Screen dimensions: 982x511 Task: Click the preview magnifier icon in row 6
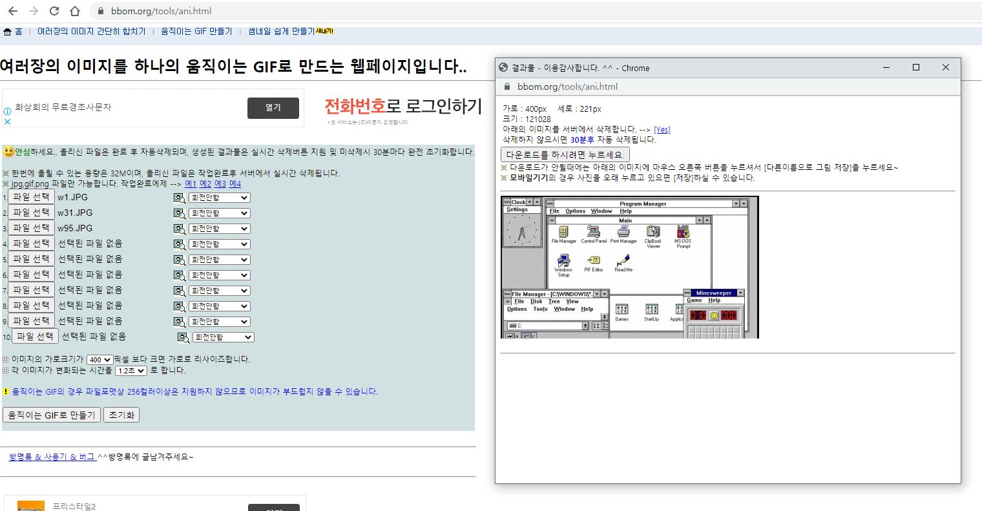point(179,275)
